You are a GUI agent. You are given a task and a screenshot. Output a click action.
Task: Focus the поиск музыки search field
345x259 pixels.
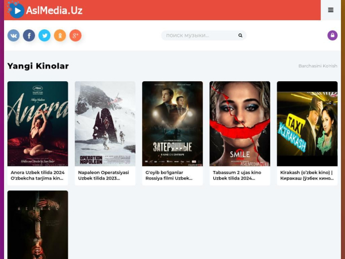tap(204, 35)
